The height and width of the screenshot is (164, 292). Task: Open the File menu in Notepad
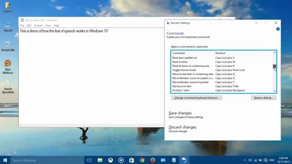point(22,26)
